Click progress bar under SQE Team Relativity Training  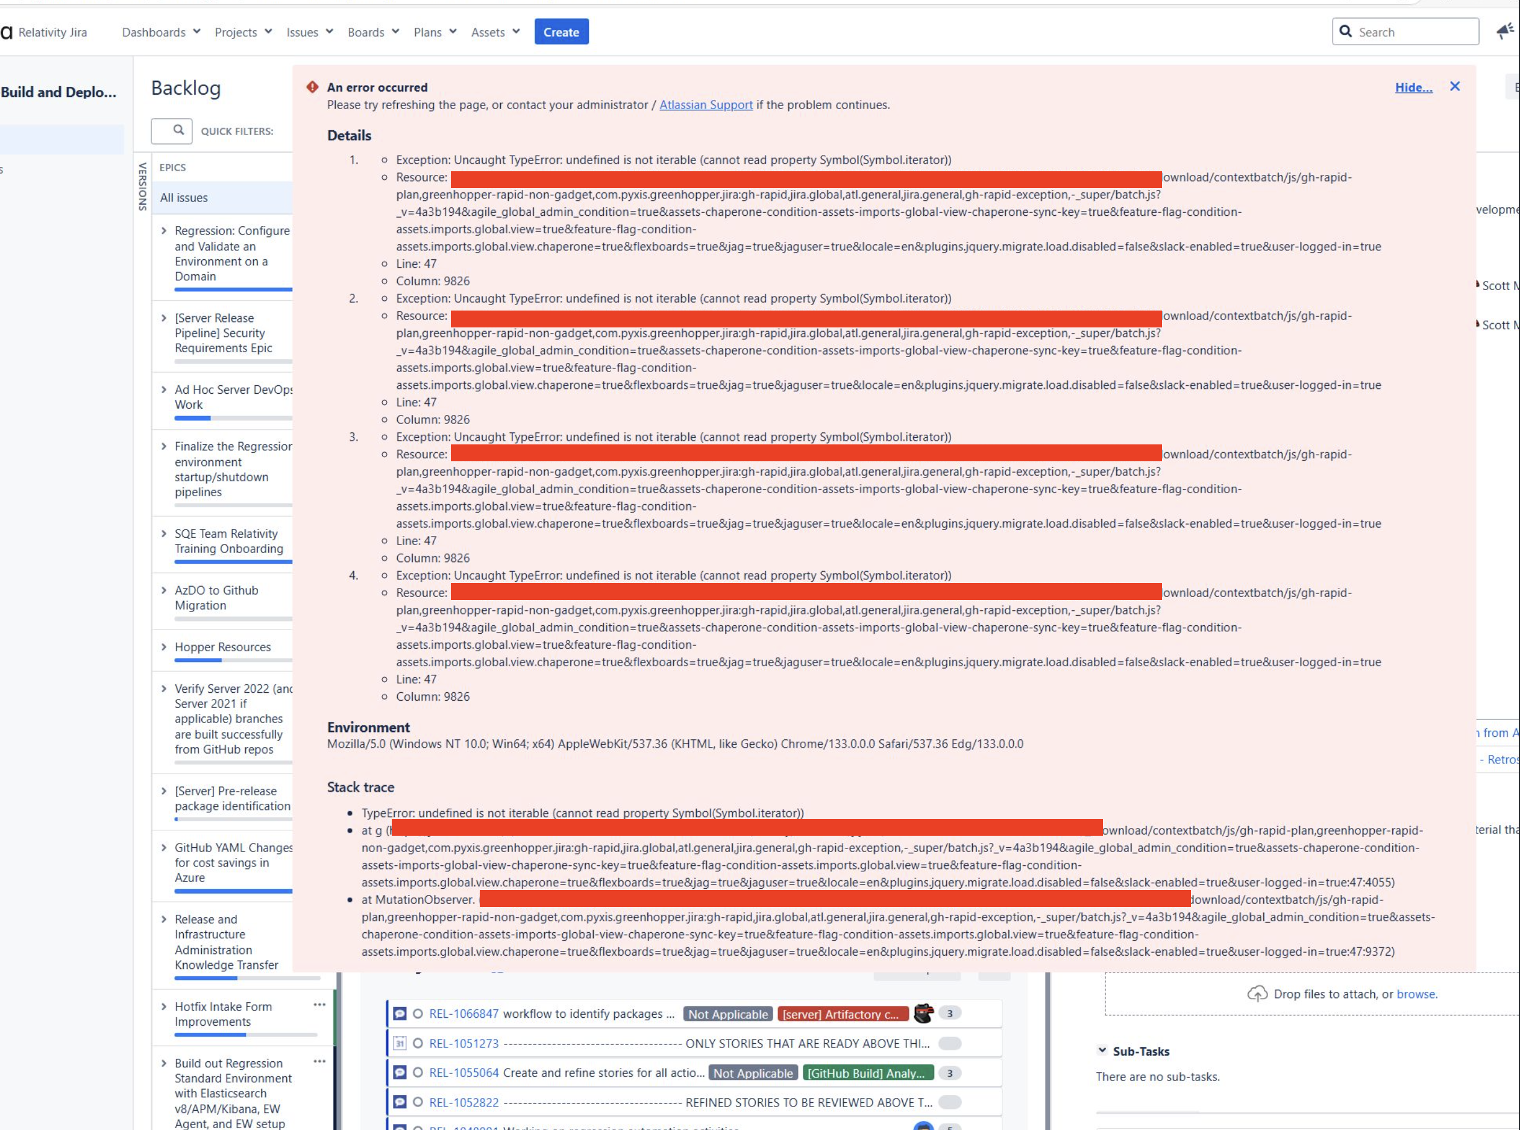pyautogui.click(x=233, y=562)
